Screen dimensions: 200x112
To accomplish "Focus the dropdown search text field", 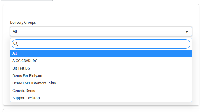I will [101, 44].
